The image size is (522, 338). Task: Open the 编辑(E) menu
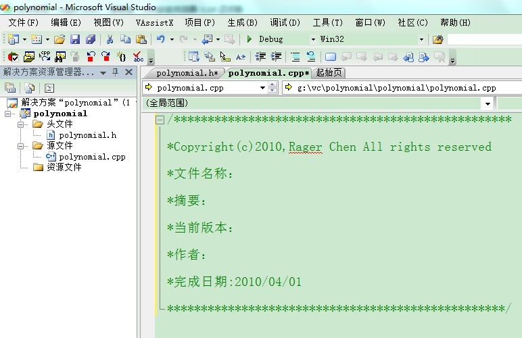tap(66, 22)
